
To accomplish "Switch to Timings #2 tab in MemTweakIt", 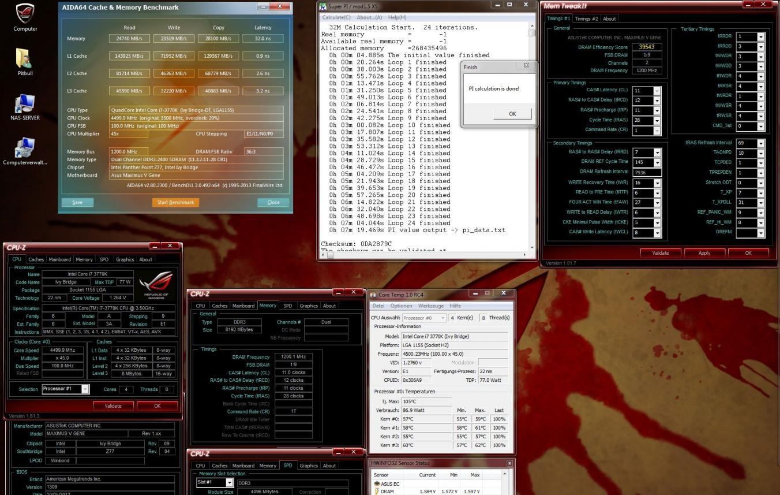I will point(586,18).
